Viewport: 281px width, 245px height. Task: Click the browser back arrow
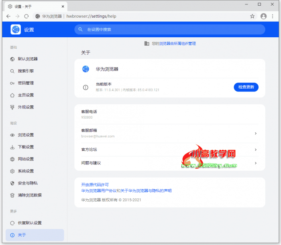click(8, 16)
